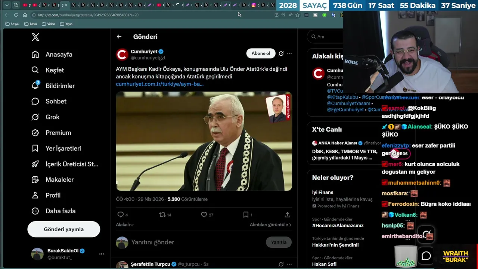Screen dimensions: 478x269
Task: Click Alıntıları görüntüle link
Action: pos(271,225)
